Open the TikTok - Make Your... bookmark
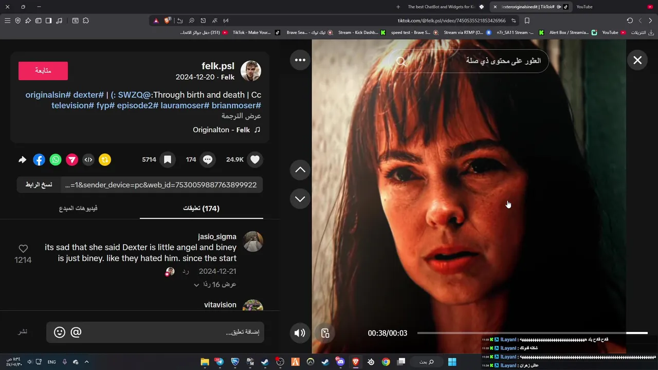The image size is (658, 370). click(256, 32)
